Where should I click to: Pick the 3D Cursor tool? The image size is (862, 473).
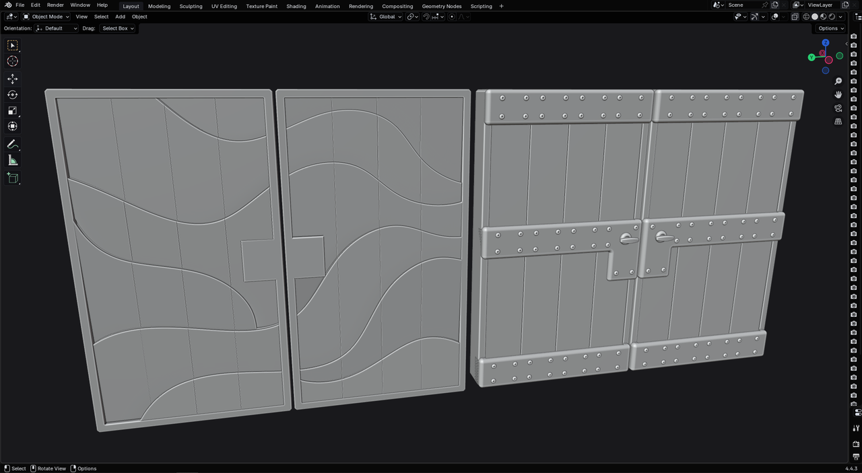(x=12, y=61)
